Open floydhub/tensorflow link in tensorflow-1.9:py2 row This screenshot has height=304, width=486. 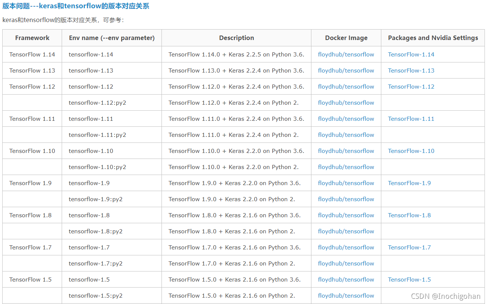pyautogui.click(x=346, y=199)
